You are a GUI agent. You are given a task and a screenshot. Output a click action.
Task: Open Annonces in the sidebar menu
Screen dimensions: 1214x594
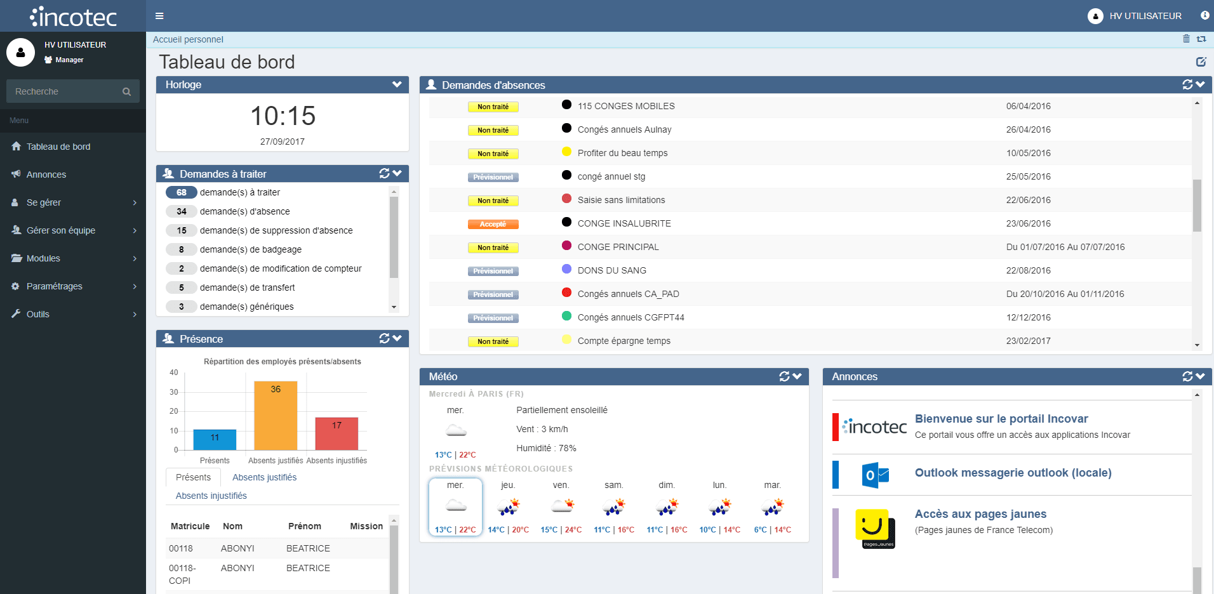[x=46, y=175]
